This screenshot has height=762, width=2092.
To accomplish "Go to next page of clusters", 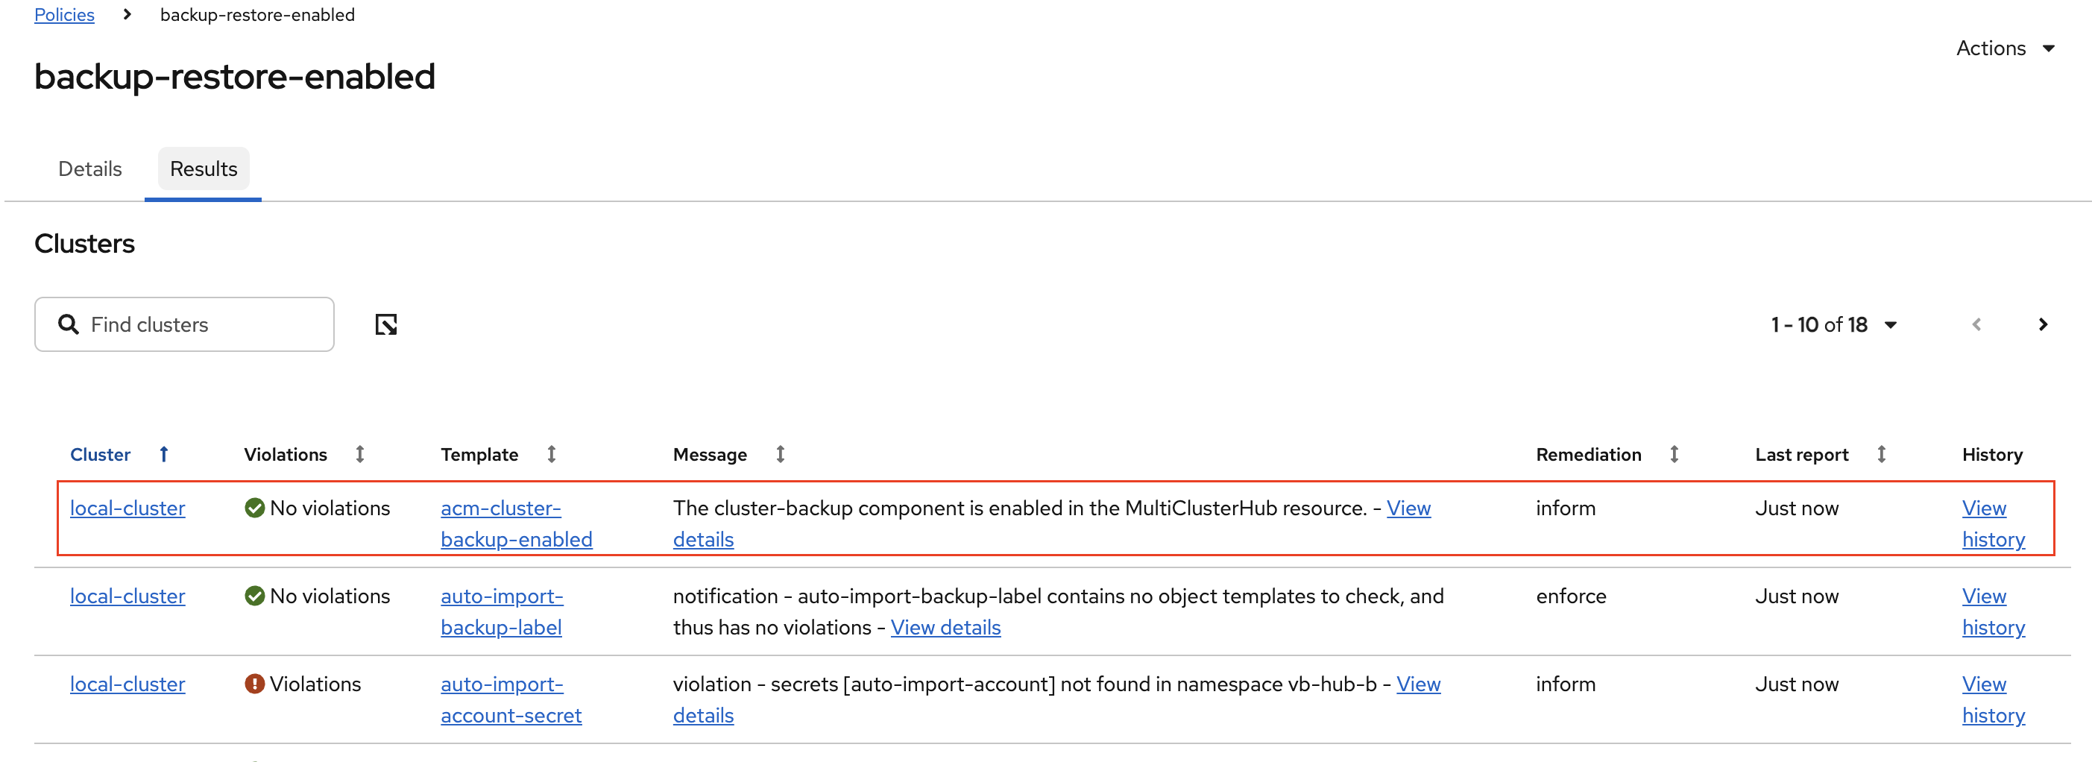I will coord(2043,325).
